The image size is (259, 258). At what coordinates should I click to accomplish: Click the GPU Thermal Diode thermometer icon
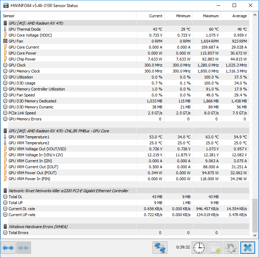pyautogui.click(x=5, y=29)
